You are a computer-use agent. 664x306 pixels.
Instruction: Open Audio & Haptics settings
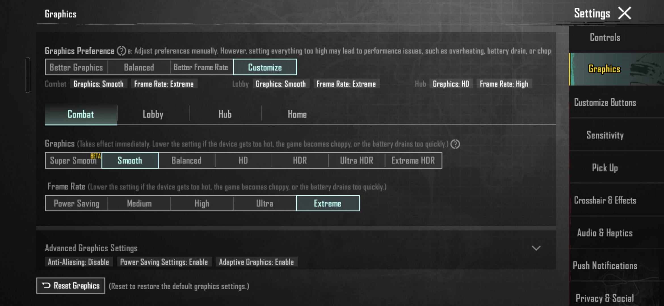605,233
